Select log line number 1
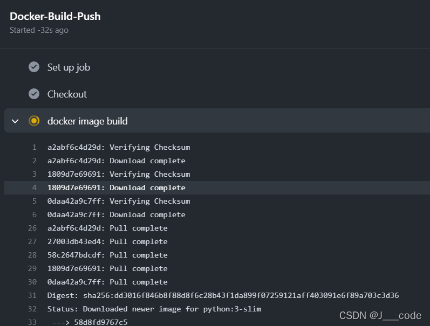 click(34, 147)
